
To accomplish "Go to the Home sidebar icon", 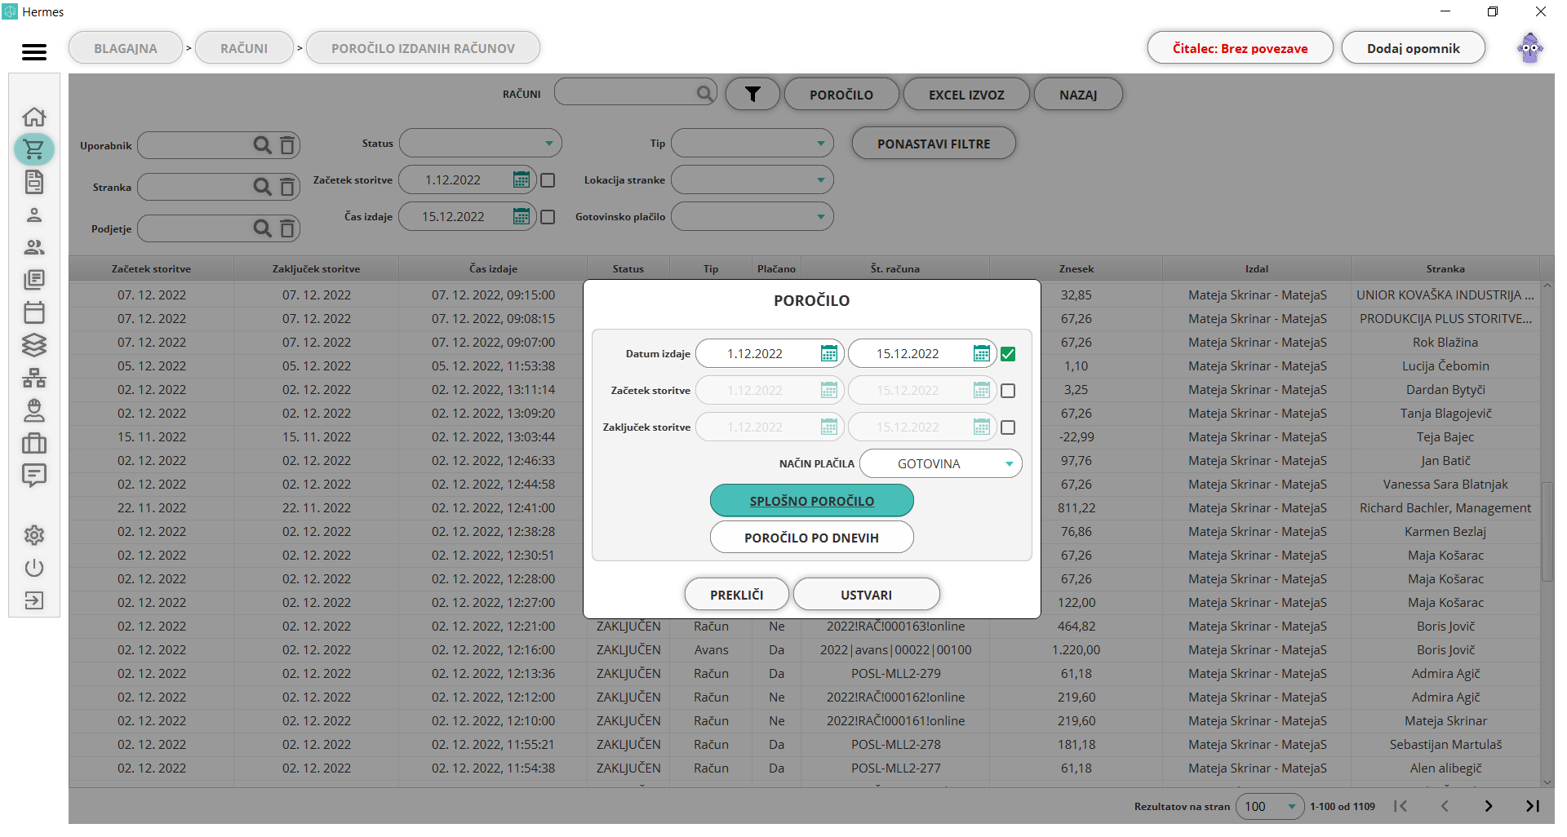I will (x=34, y=117).
